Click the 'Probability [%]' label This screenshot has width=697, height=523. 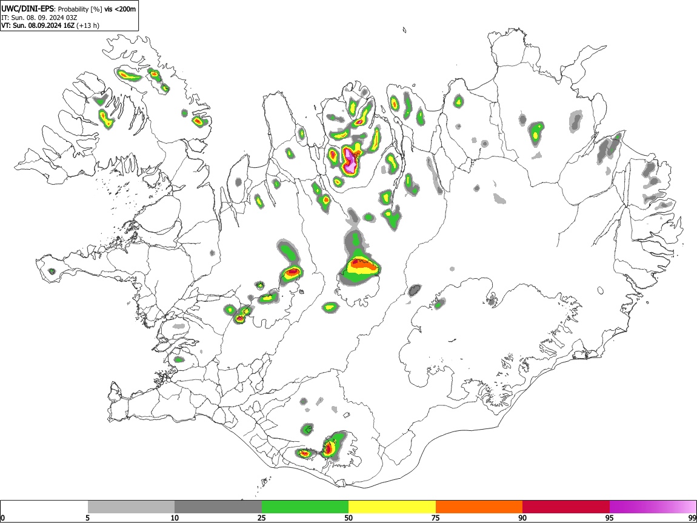80,9
